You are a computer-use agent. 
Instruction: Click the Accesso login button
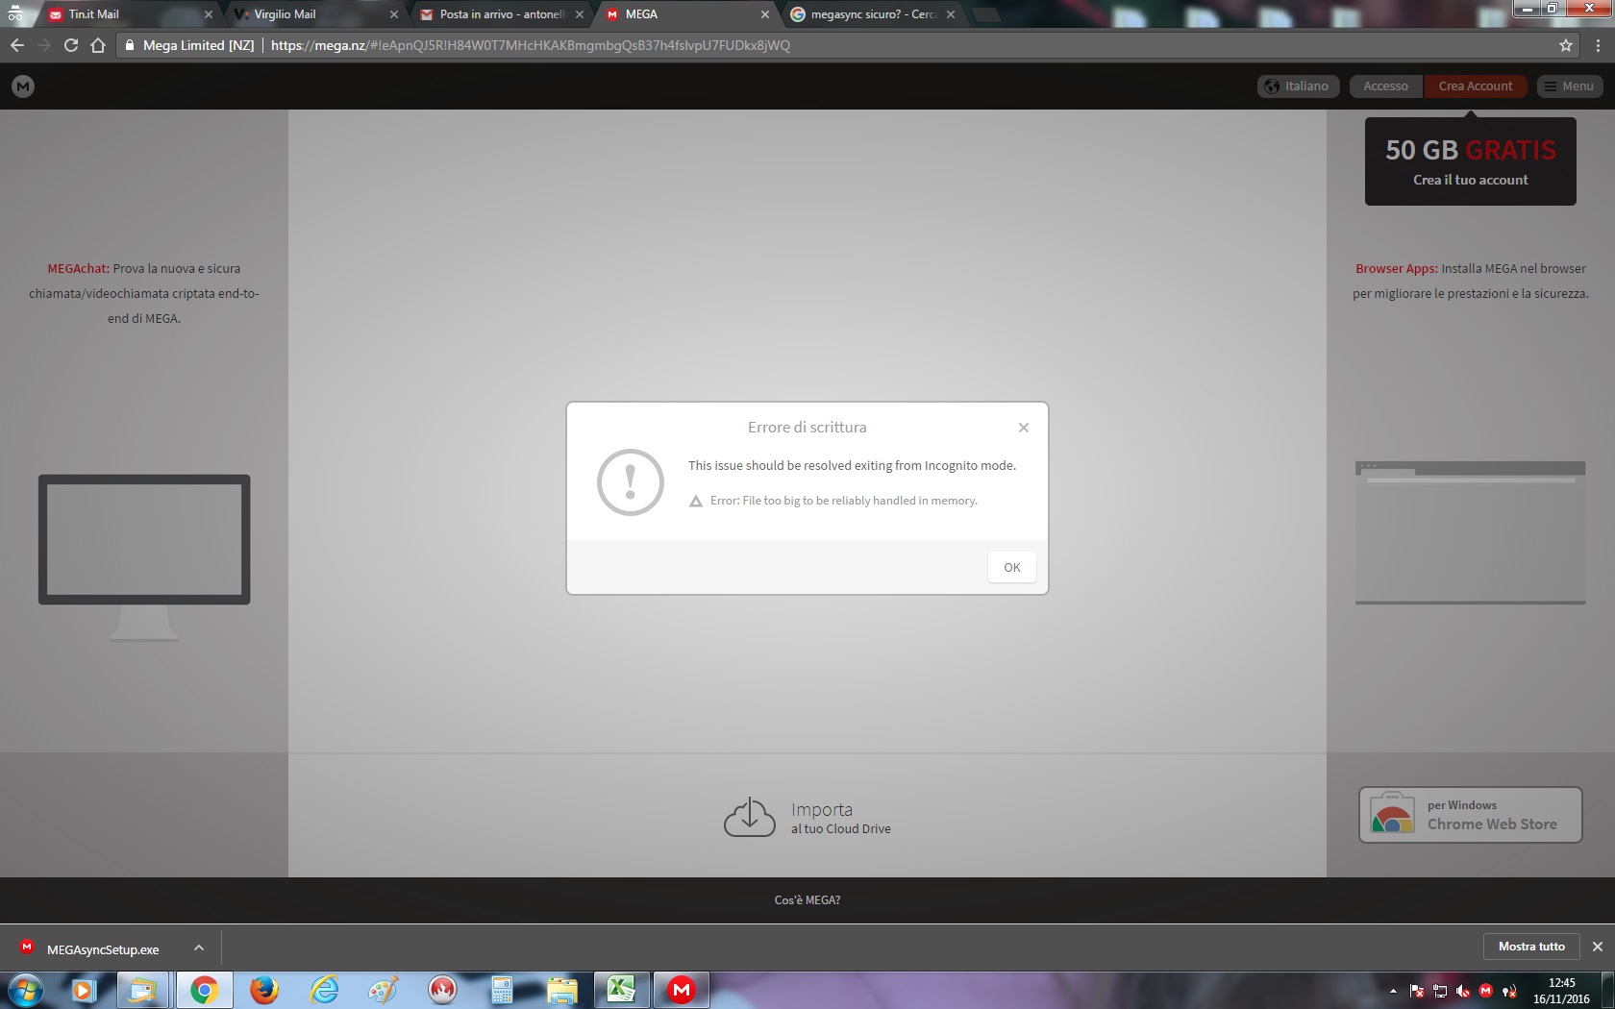pos(1385,86)
